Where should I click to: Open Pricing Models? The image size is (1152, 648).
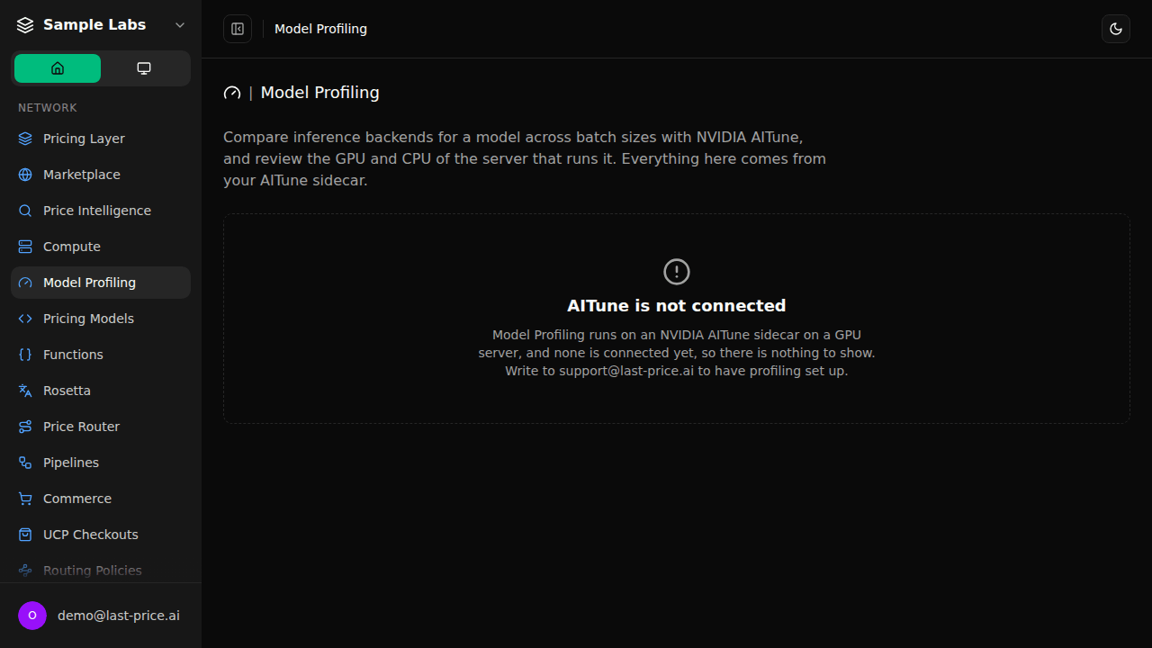(x=101, y=319)
